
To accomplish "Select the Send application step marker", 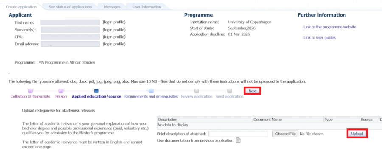I will 230,91.
